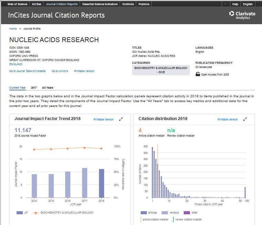Click the articles legend swatch
This screenshot has height=225, width=262.
[144, 213]
